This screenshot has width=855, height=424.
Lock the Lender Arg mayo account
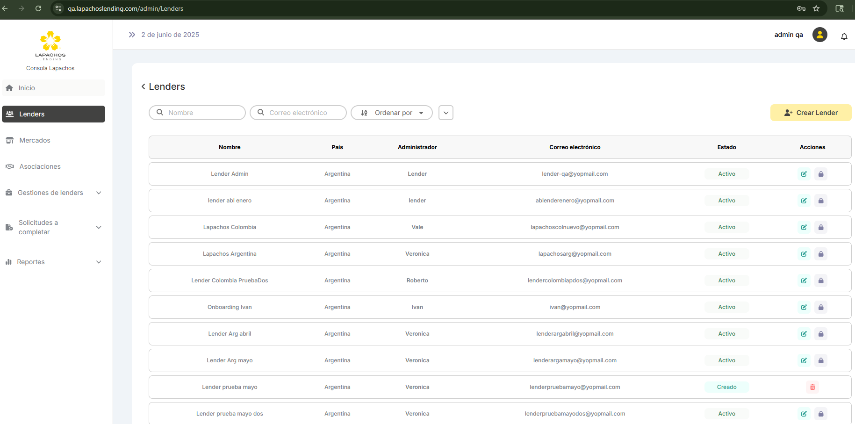point(820,360)
